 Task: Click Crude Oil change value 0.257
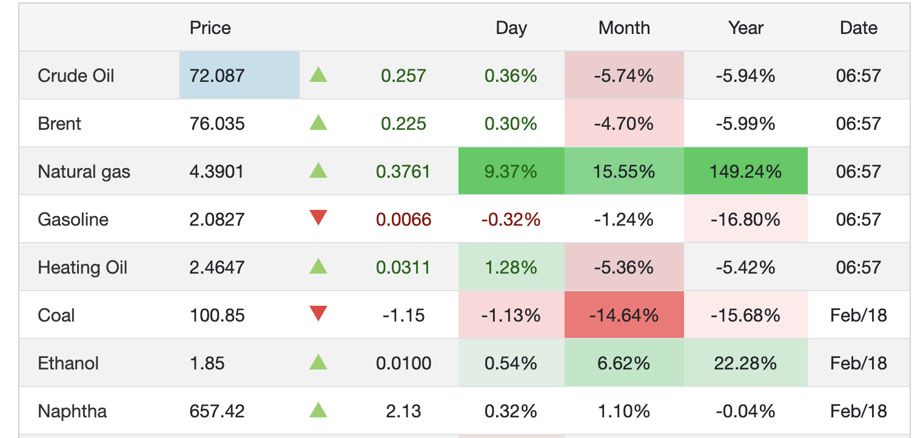coord(403,76)
